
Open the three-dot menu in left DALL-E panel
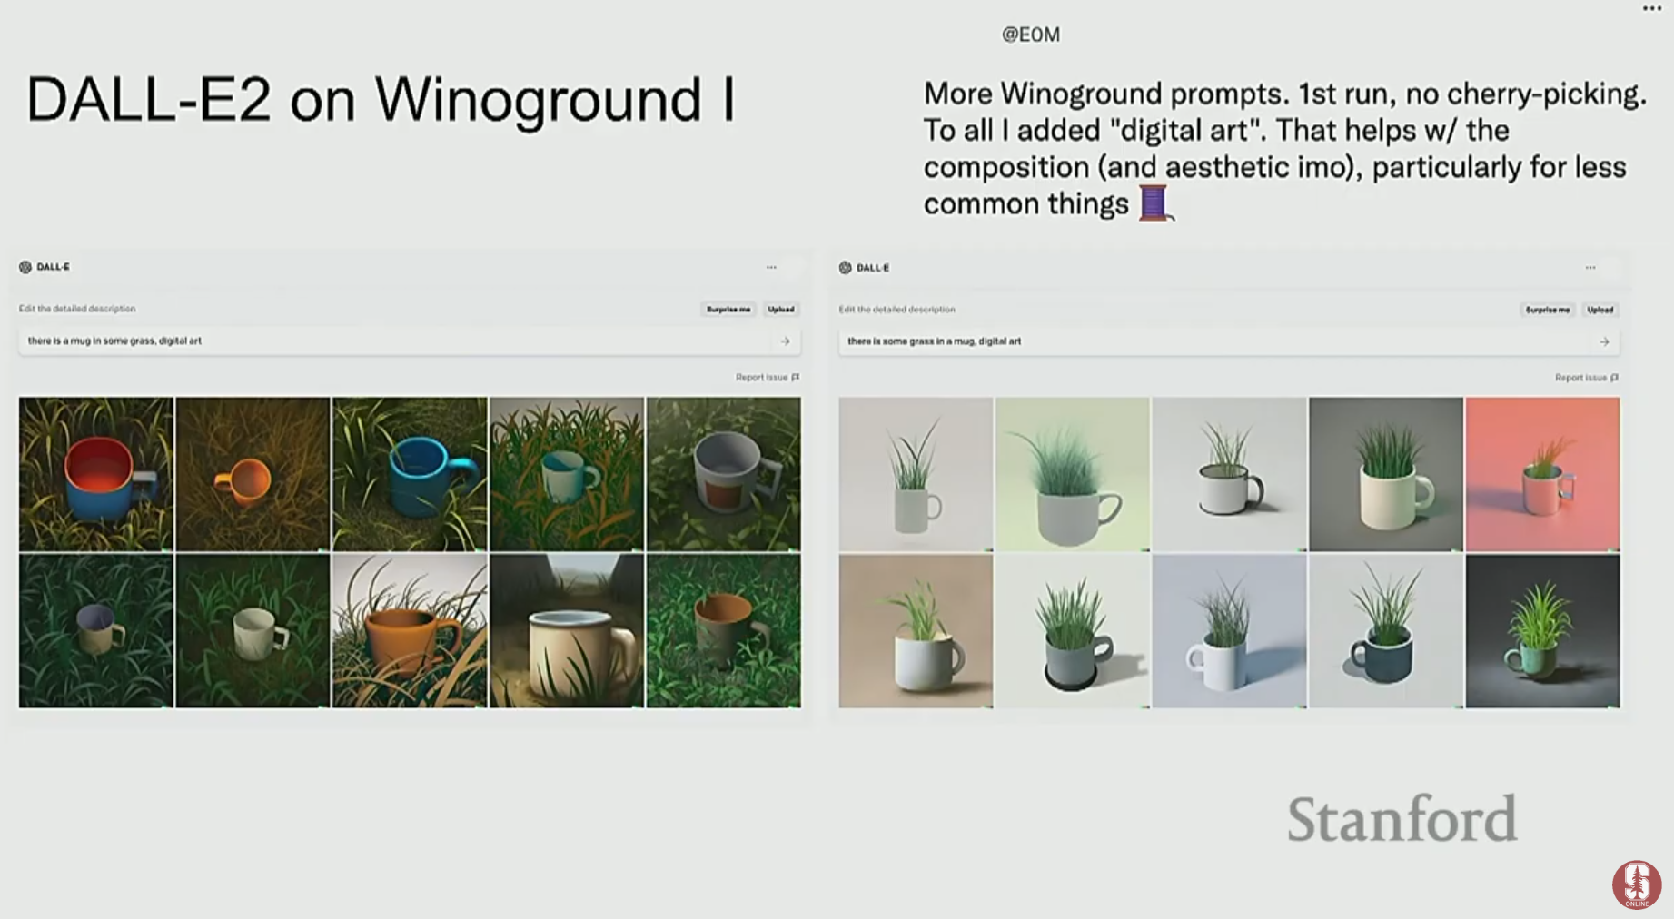point(771,267)
